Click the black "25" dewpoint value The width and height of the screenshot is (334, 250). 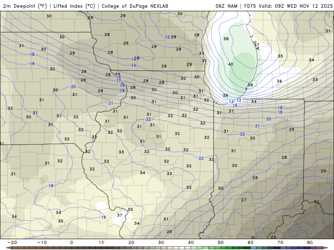tap(323, 171)
